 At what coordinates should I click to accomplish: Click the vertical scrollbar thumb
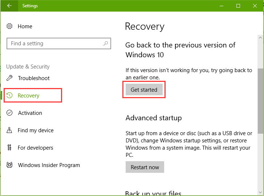(x=260, y=101)
